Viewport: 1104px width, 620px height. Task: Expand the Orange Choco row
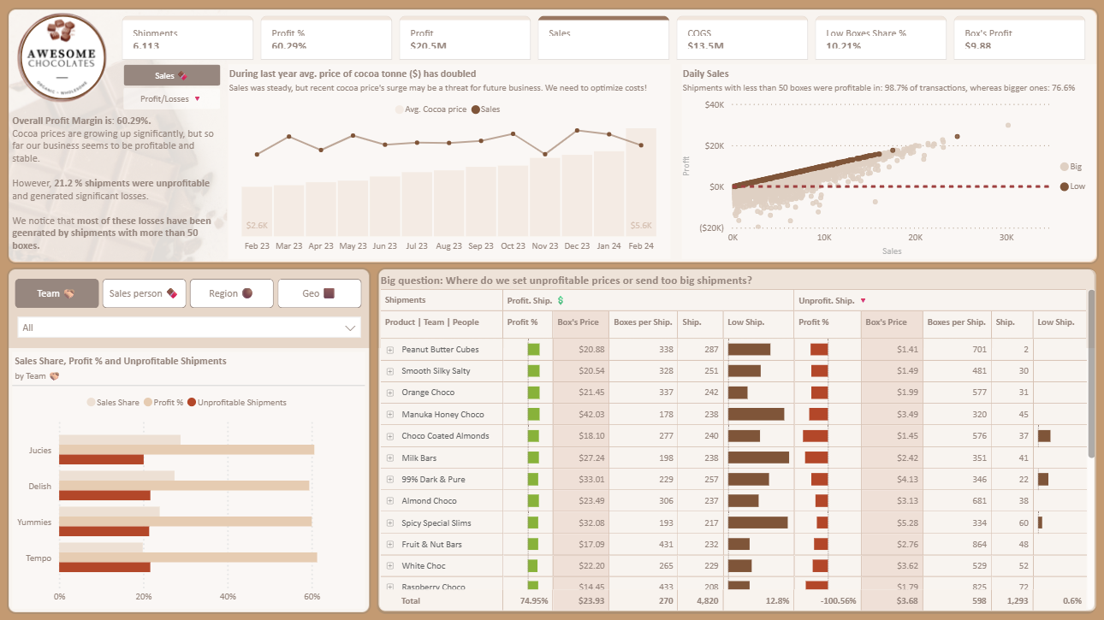click(x=390, y=393)
